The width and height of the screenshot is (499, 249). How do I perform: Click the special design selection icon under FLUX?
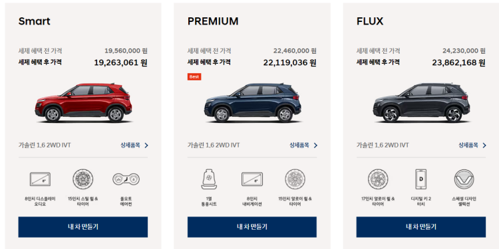464,179
